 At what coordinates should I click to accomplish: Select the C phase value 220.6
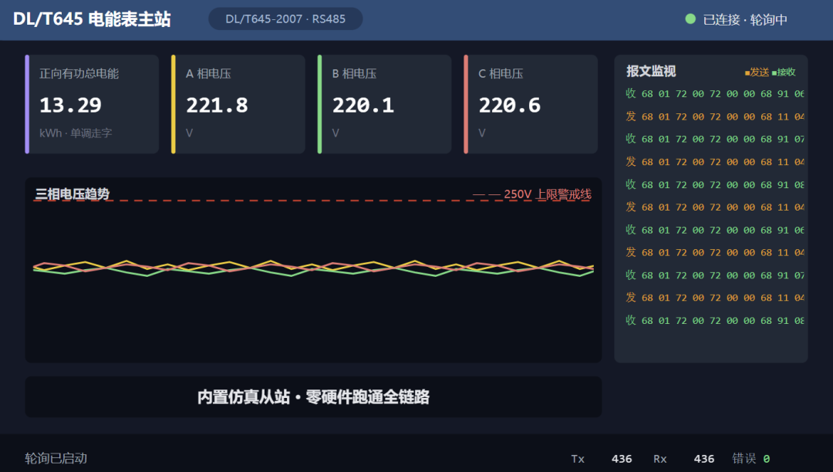(510, 105)
